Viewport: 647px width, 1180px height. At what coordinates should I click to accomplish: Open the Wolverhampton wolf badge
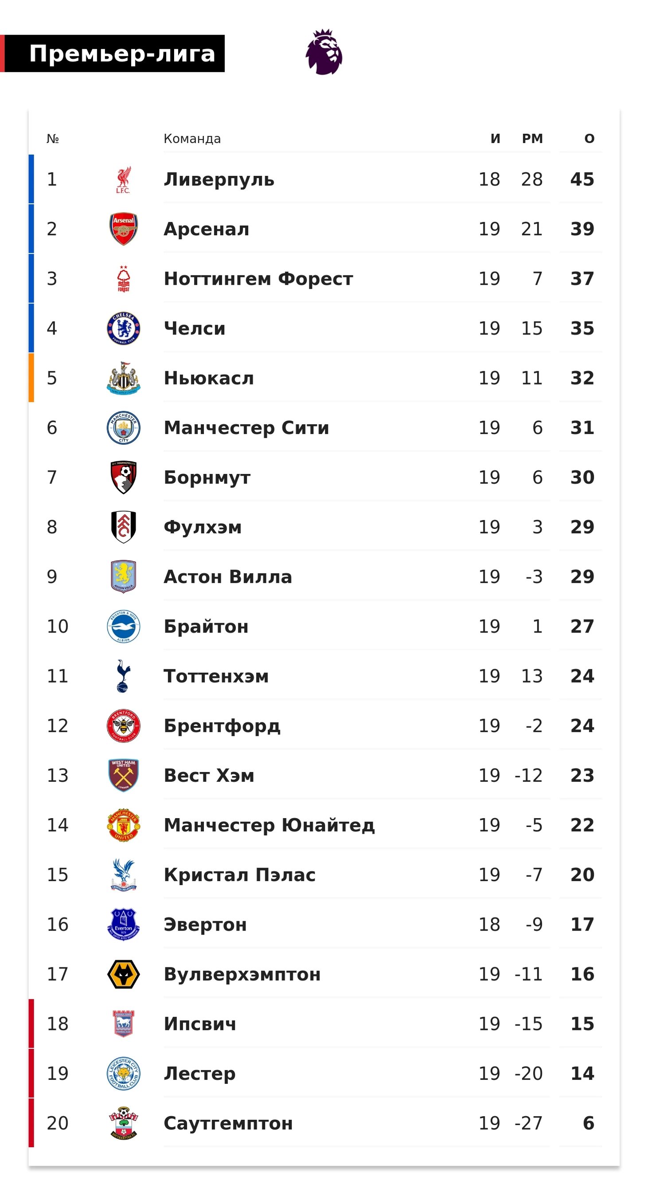click(123, 974)
